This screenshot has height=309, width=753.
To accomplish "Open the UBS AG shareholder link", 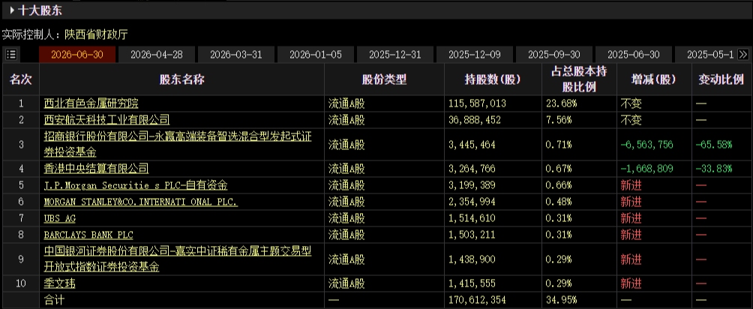I will 59,219.
